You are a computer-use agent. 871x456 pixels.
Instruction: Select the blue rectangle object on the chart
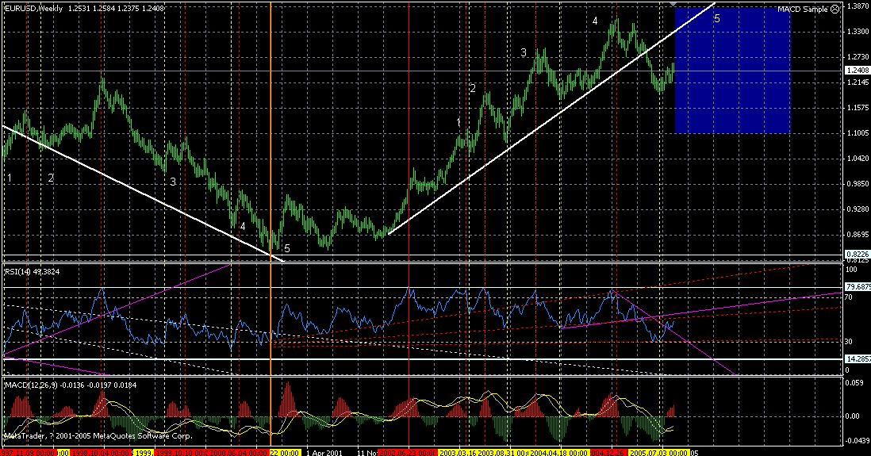point(732,70)
